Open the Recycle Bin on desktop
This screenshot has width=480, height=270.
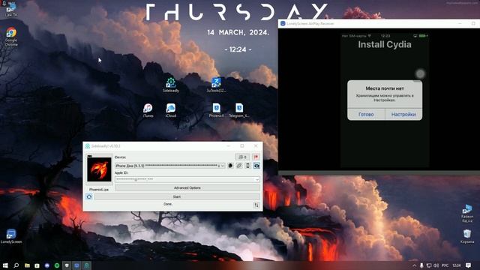[467, 236]
